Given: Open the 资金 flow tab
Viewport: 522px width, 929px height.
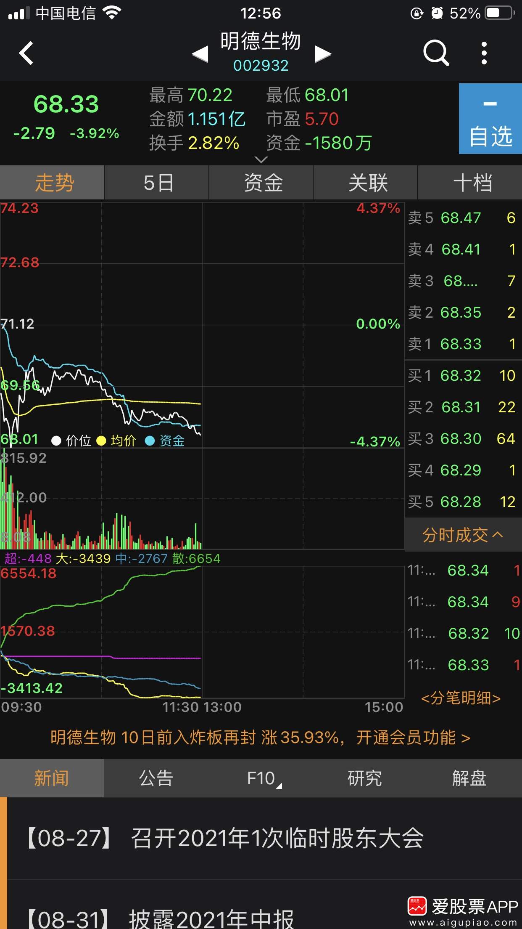Looking at the screenshot, I should coord(261,183).
